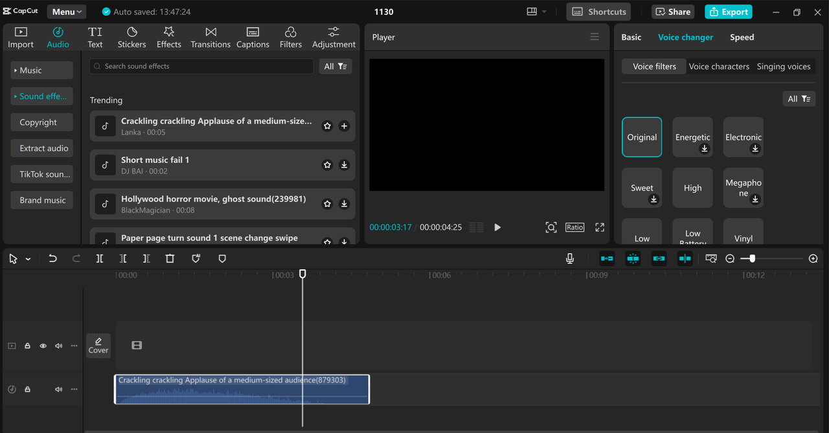Undo the last action
829x433 pixels.
[52, 258]
